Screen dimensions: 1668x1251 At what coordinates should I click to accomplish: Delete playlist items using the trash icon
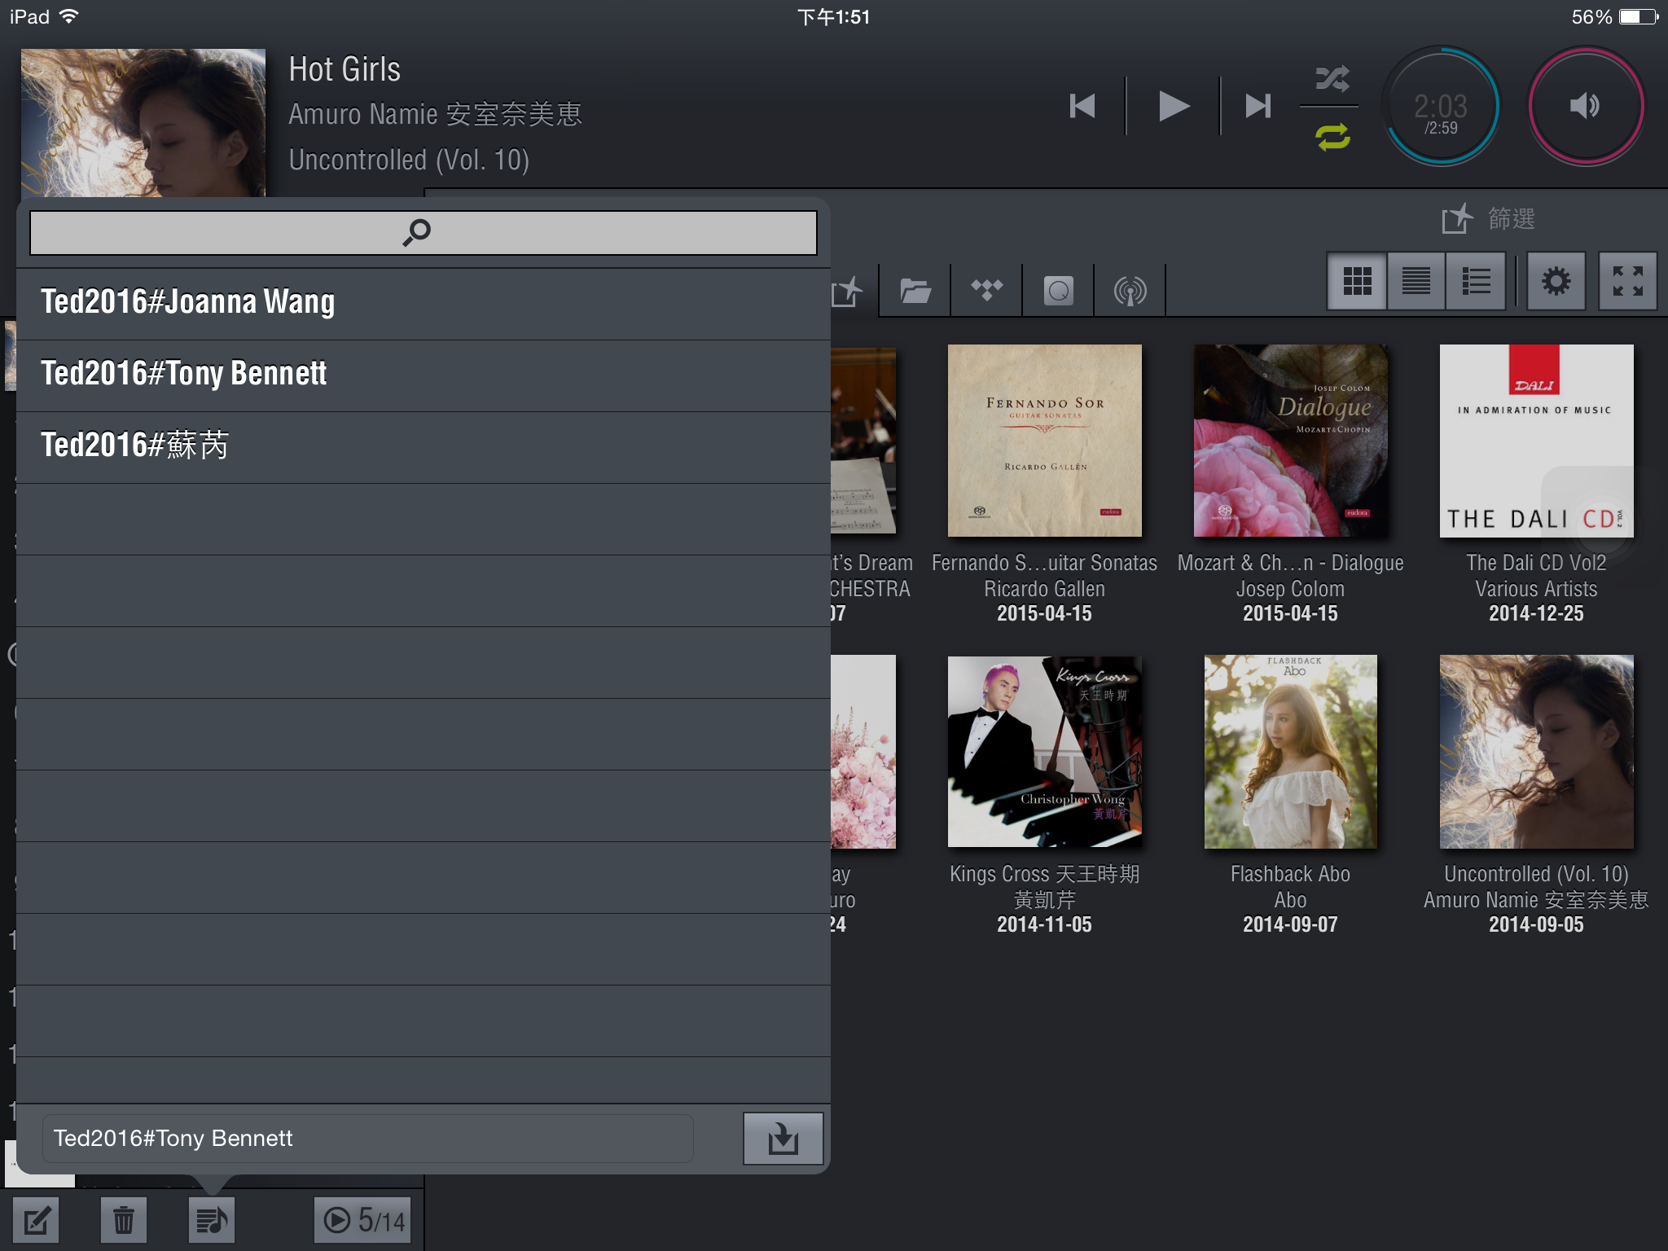[x=123, y=1219]
